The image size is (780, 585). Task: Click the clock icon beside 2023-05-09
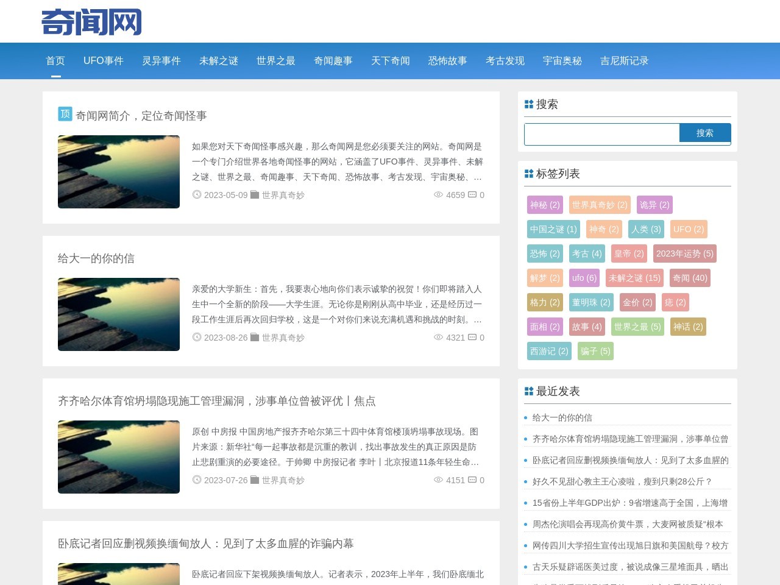coord(197,195)
